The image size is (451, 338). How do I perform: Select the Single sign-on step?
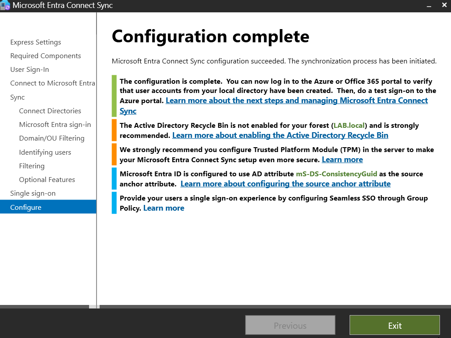coord(33,193)
